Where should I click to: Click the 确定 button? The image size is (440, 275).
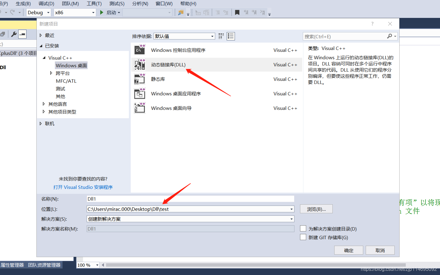[x=349, y=250]
